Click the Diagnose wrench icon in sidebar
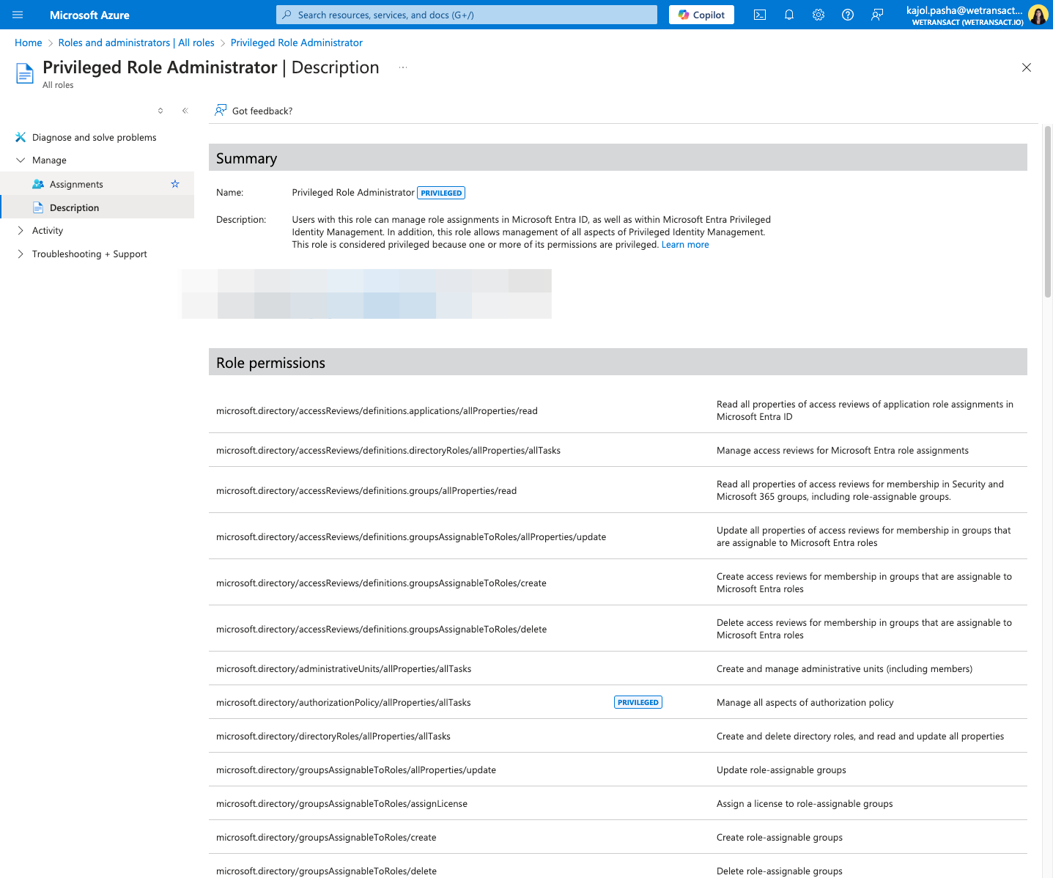This screenshot has width=1053, height=878. [21, 137]
